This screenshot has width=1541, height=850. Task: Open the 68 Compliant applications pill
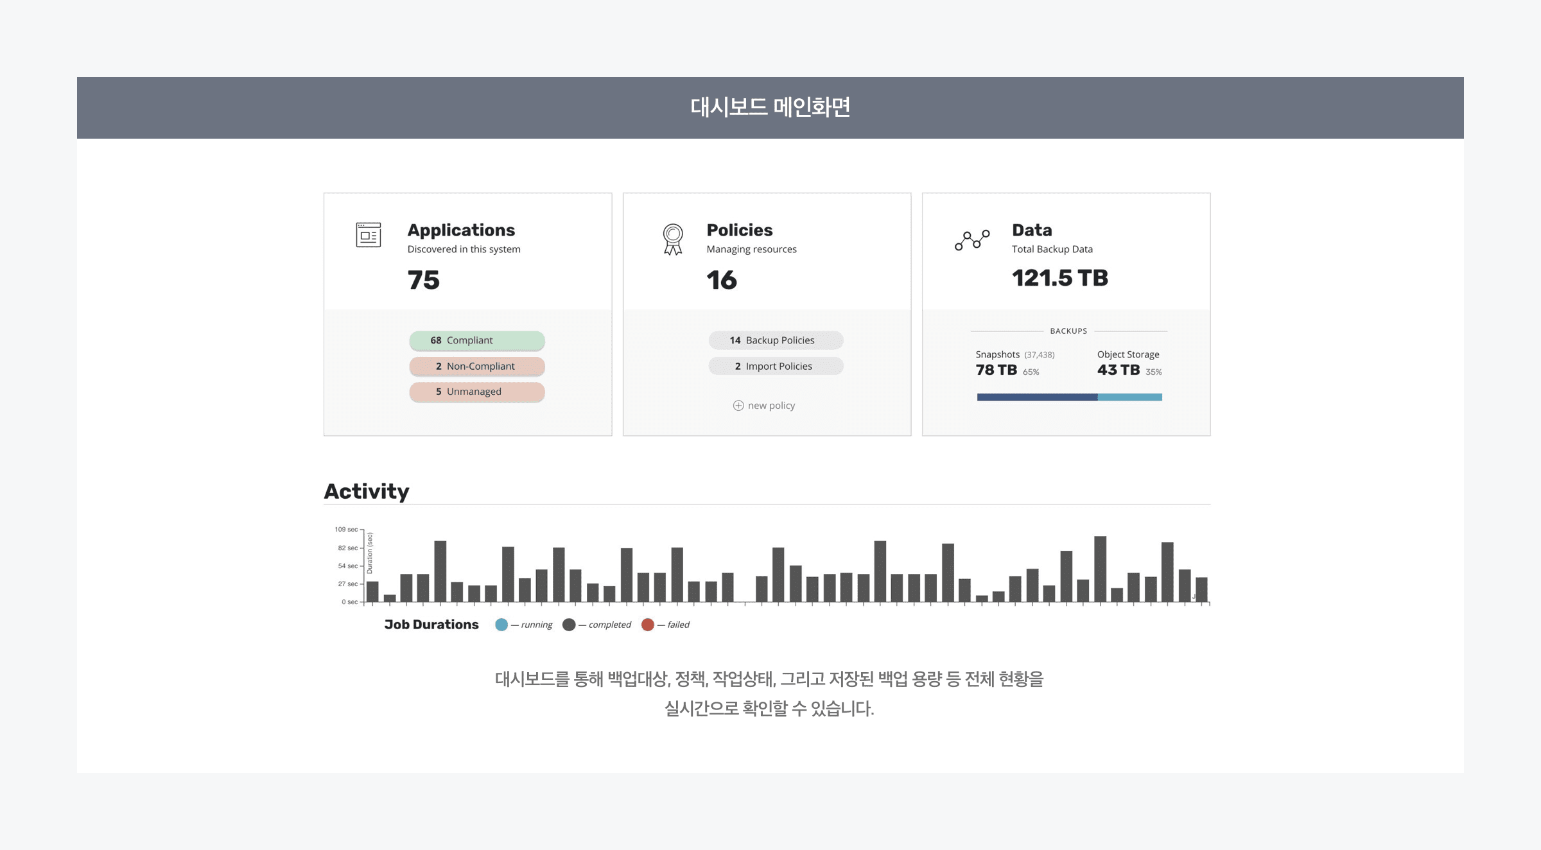pyautogui.click(x=477, y=340)
